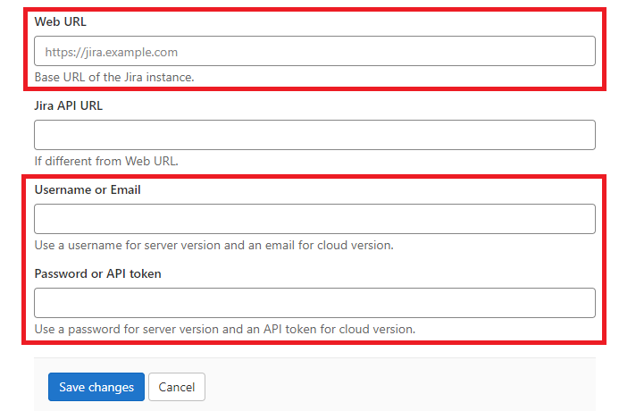The image size is (619, 411).
Task: Save changes with the blue button
Action: point(96,387)
